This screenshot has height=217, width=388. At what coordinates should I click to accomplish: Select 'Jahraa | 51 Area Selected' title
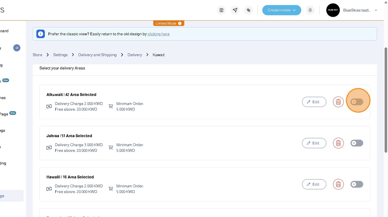coord(69,136)
